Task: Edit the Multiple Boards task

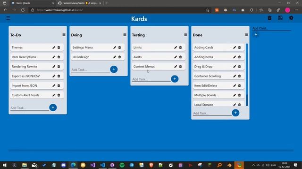Action: click(235, 95)
